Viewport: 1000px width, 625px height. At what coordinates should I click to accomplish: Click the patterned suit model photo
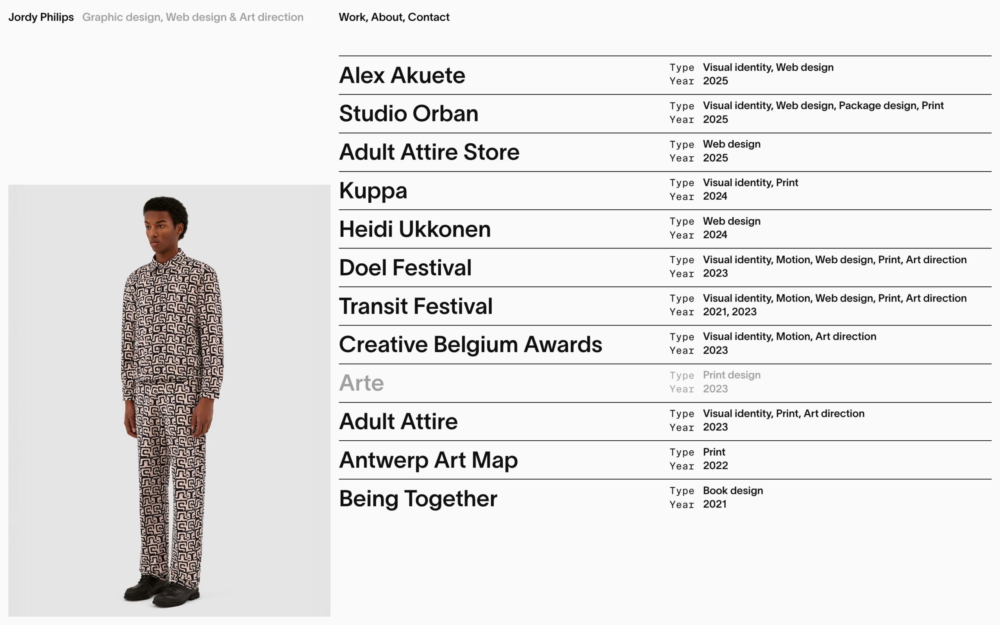pyautogui.click(x=170, y=400)
